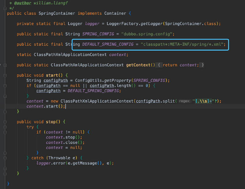The height and width of the screenshot is (189, 245).
Task: Collapse the stop() method using gutter fold marker
Action: click(5, 122)
